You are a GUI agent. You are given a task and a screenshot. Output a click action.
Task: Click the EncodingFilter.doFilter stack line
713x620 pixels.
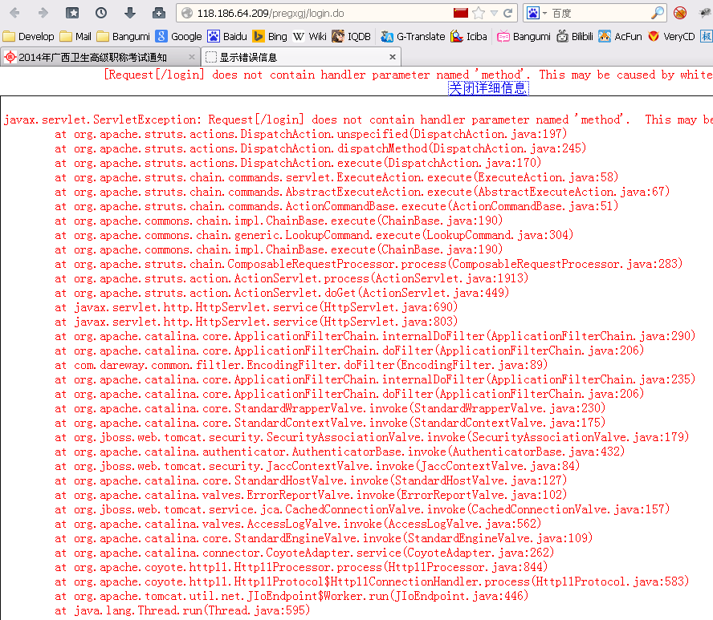pyautogui.click(x=301, y=365)
